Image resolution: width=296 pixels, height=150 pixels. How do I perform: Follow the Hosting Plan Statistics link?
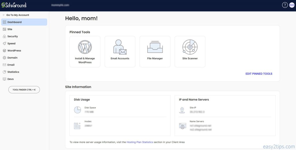click(140, 142)
